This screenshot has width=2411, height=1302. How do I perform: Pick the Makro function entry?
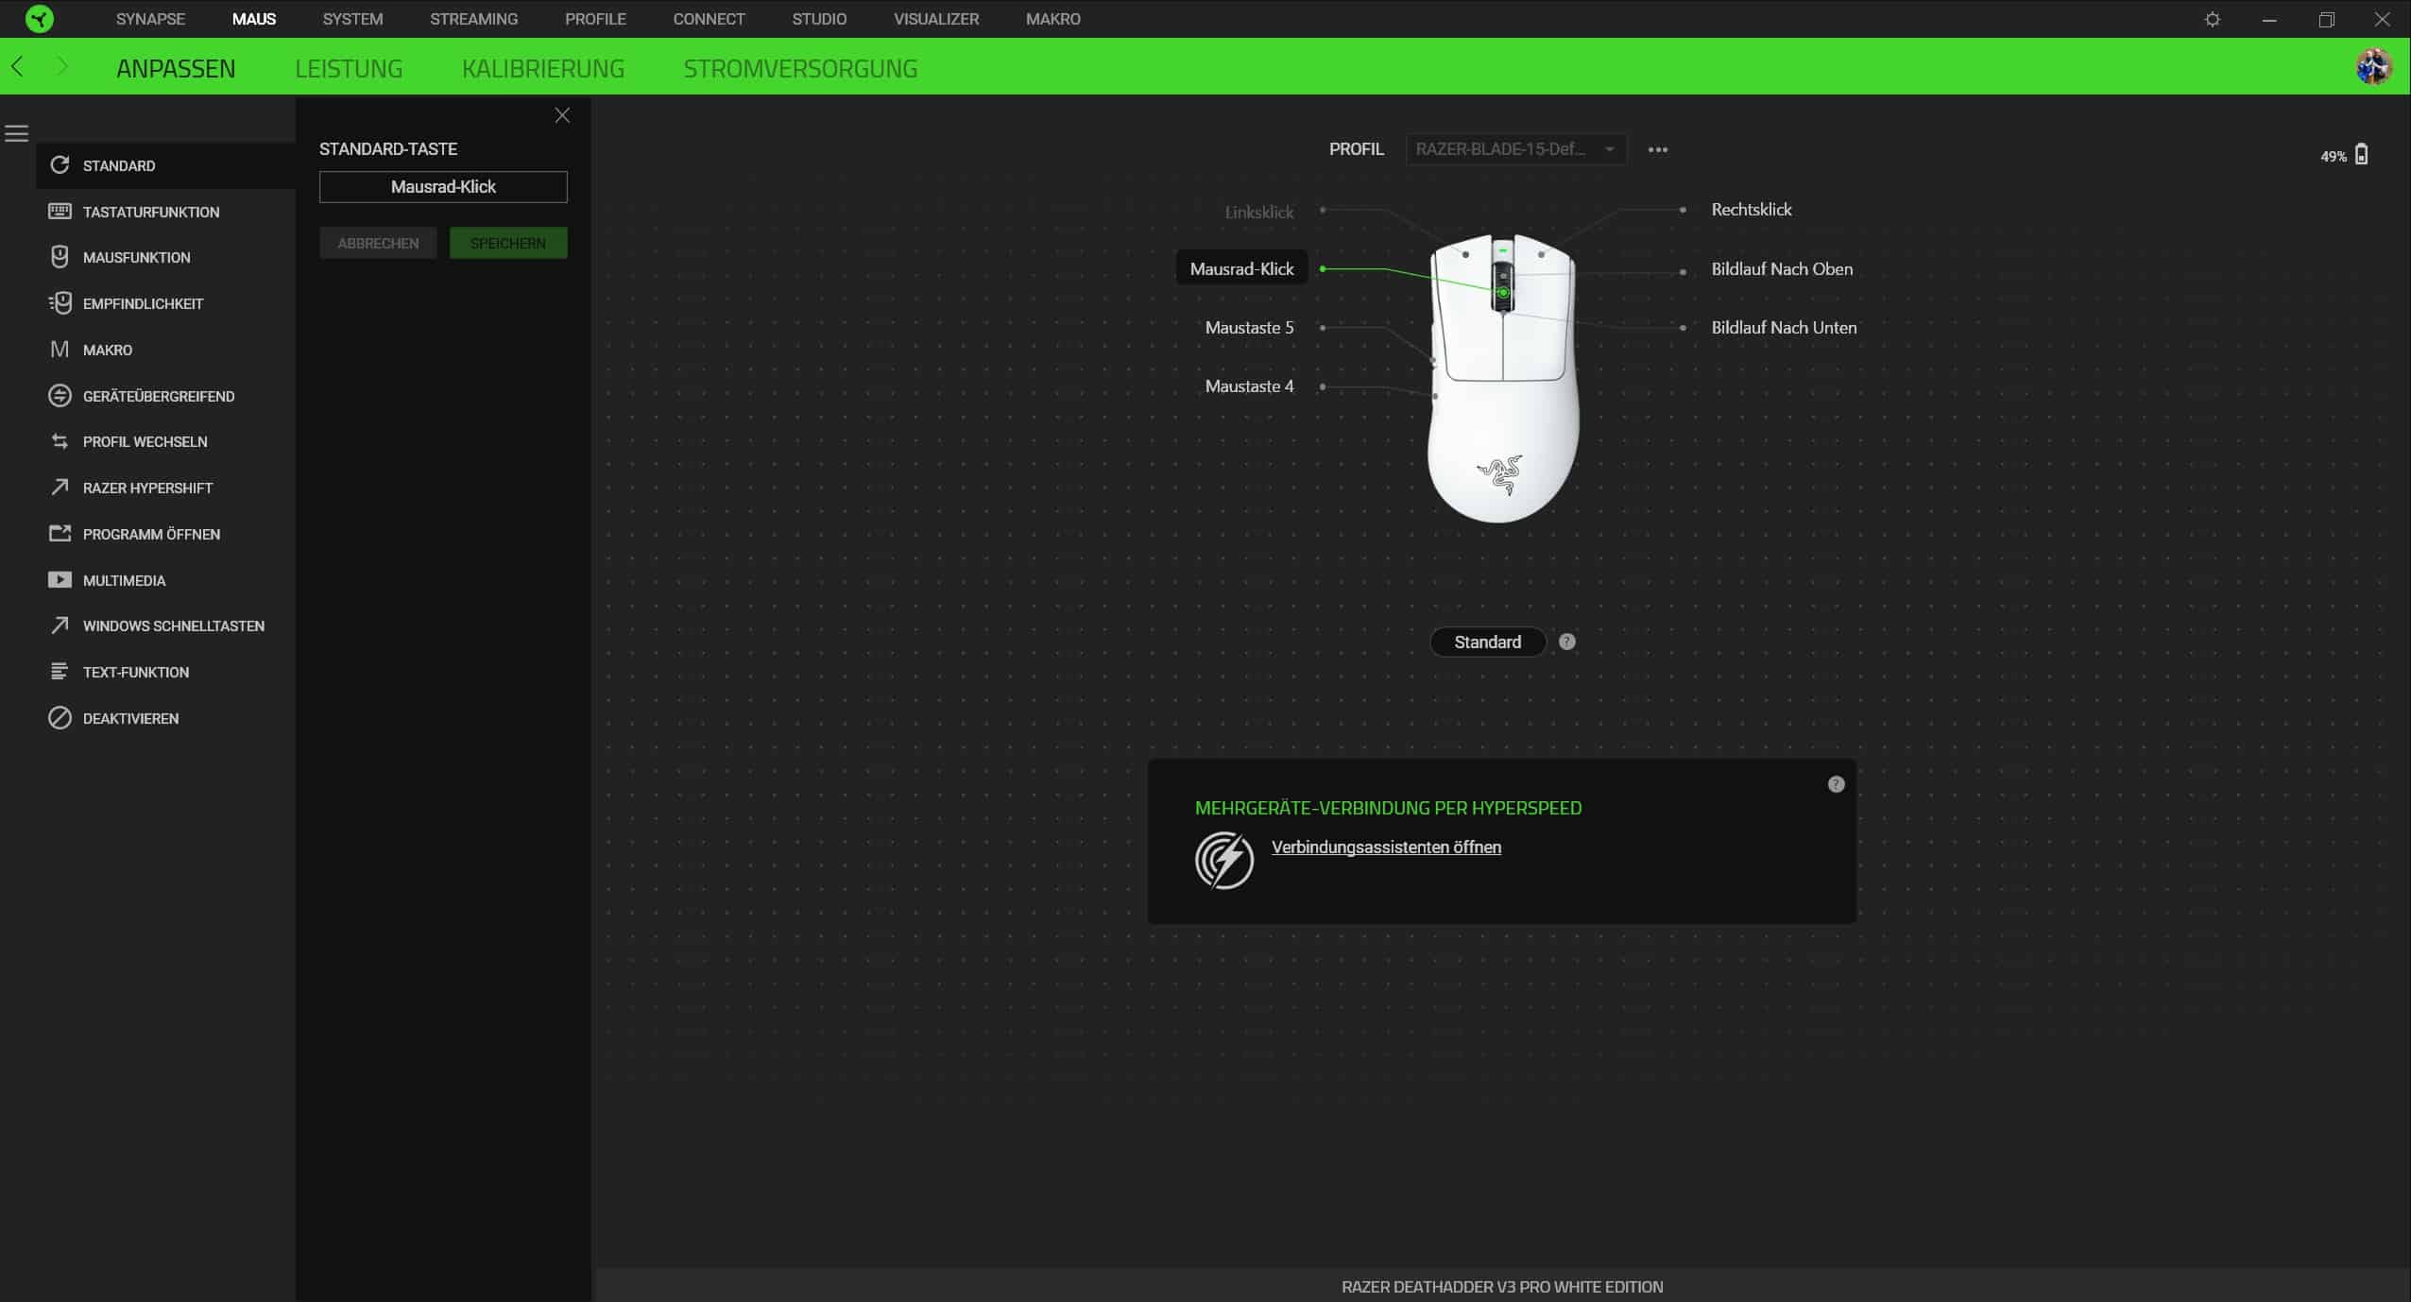click(107, 350)
